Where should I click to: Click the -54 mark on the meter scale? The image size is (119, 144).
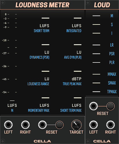4,92
